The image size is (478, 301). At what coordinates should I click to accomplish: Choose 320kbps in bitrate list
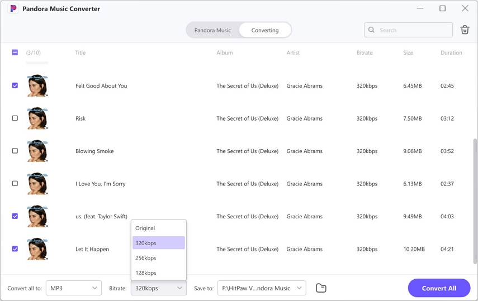pyautogui.click(x=159, y=243)
